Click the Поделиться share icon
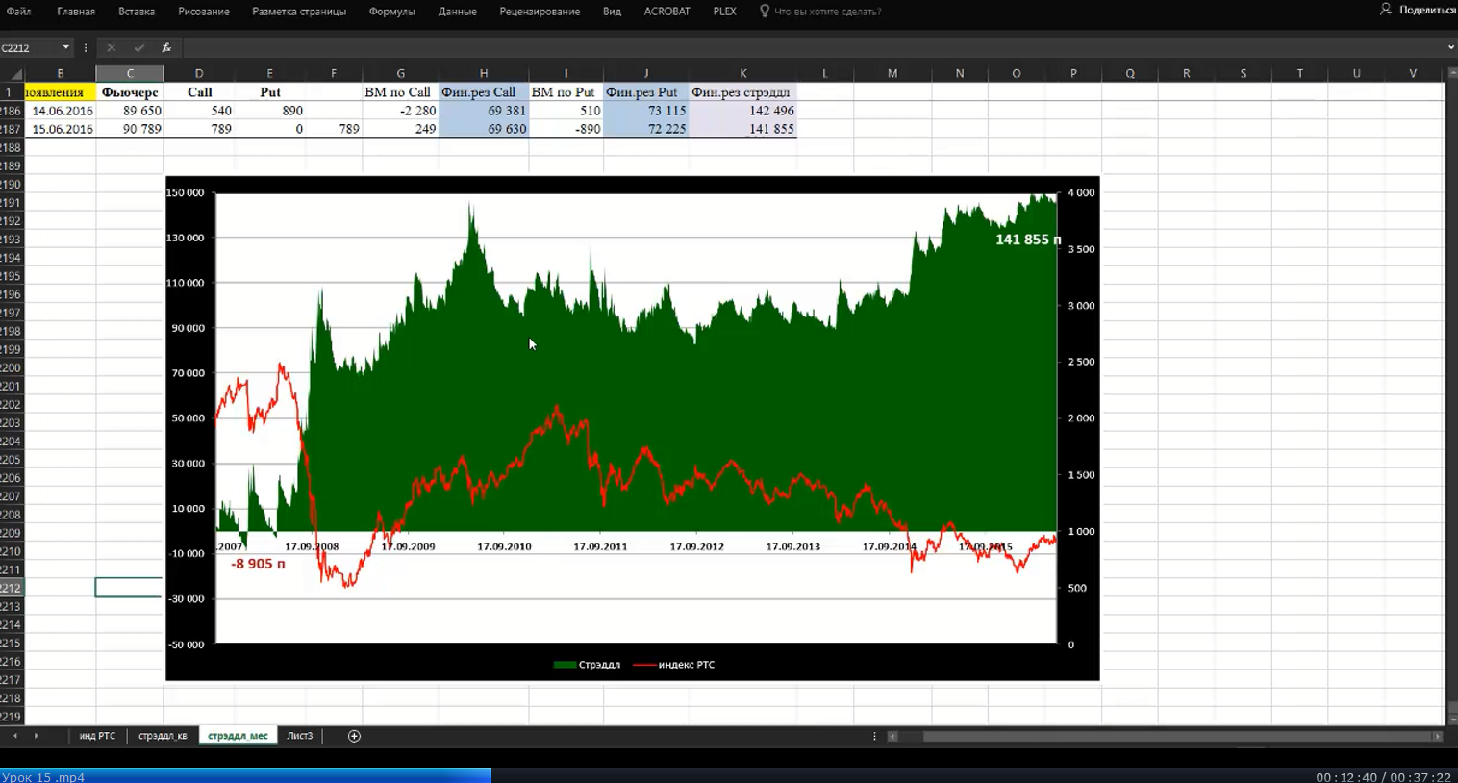The width and height of the screenshot is (1458, 783). click(1385, 10)
